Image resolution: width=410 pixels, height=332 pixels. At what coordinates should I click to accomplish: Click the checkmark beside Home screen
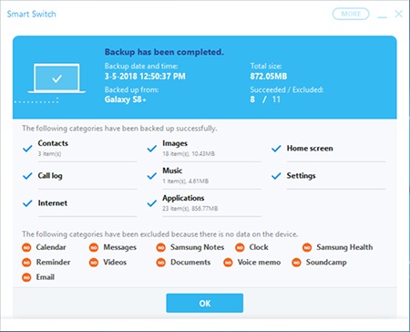tap(276, 149)
